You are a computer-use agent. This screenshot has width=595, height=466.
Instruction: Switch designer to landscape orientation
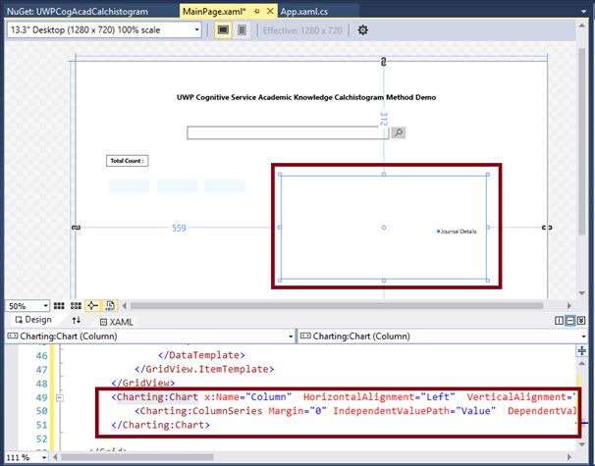click(x=223, y=30)
